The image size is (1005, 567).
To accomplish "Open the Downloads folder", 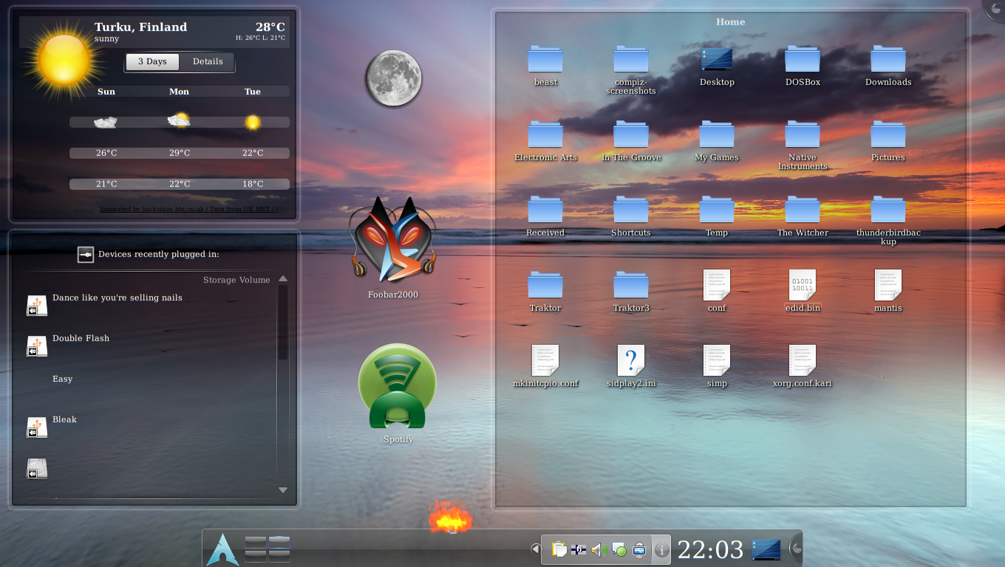I will coord(888,61).
